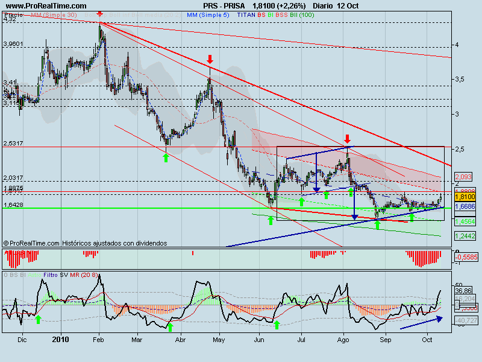Viewport: 482px width, 362px height.
Task: Click the 3,5 tick on right price axis
Action: point(460,80)
